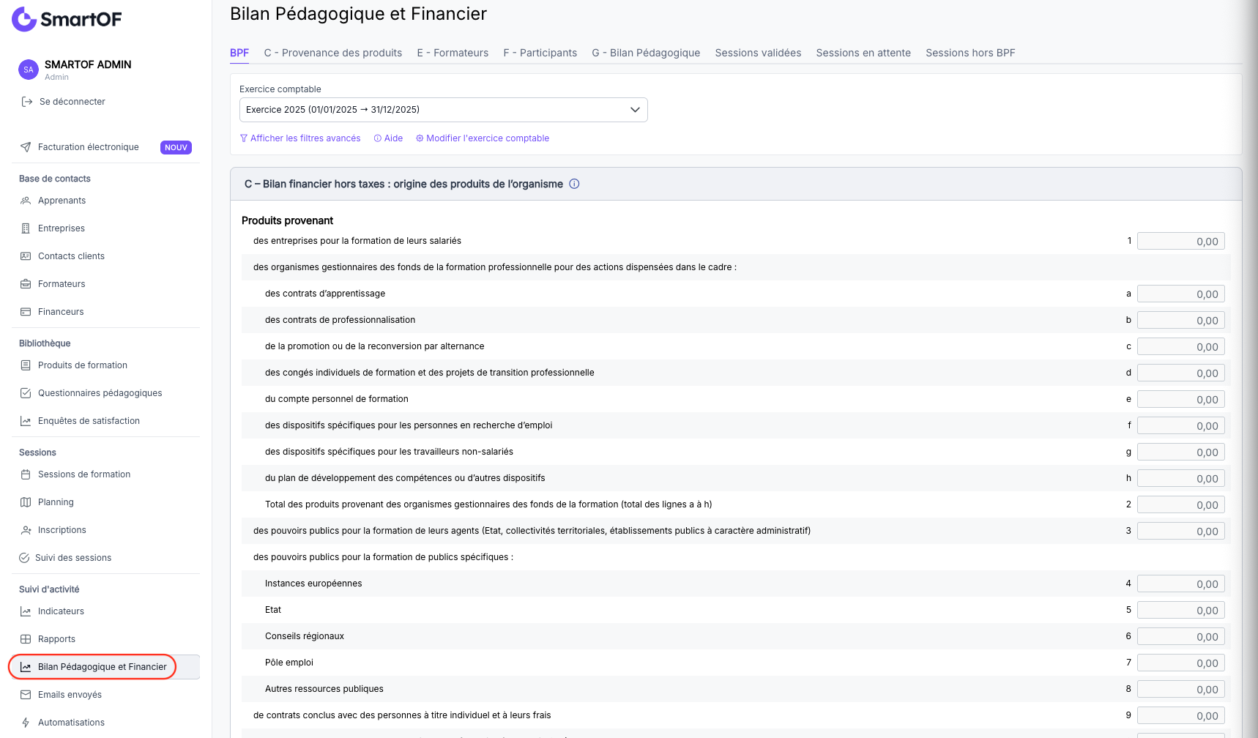Open the Sessions validées tab

click(758, 53)
